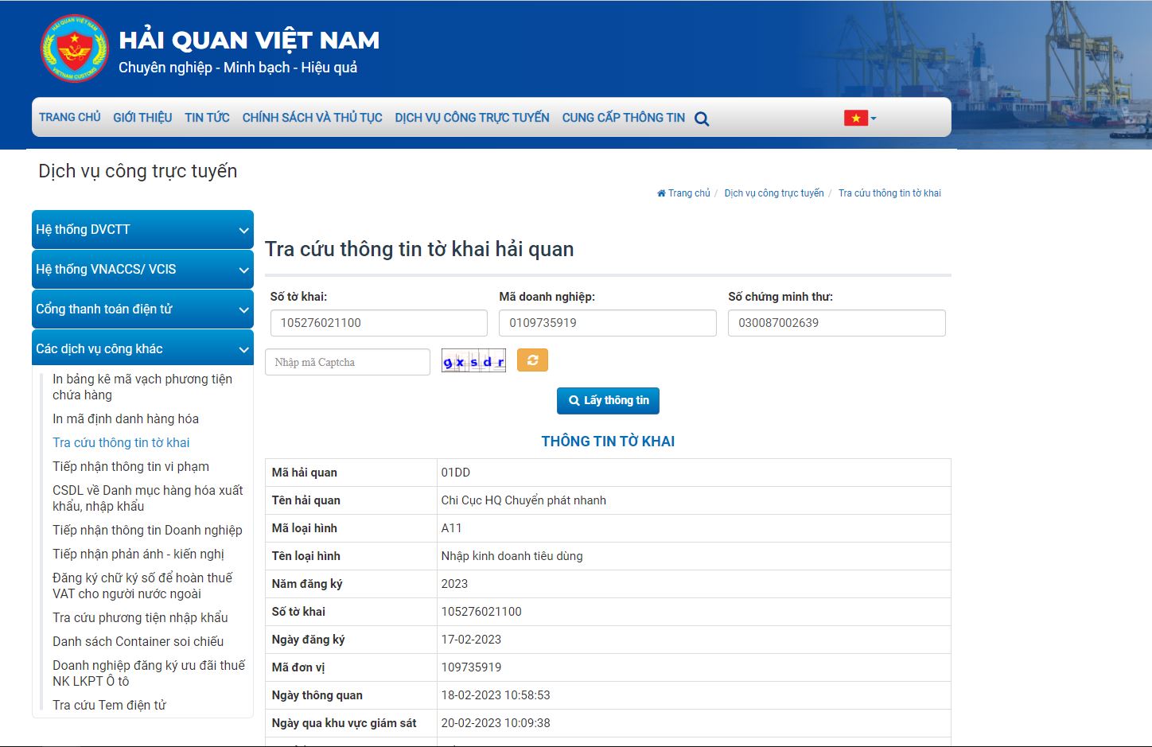Viewport: 1152px width, 747px height.
Task: Open Danh sách Container soi chiếu link
Action: (138, 641)
